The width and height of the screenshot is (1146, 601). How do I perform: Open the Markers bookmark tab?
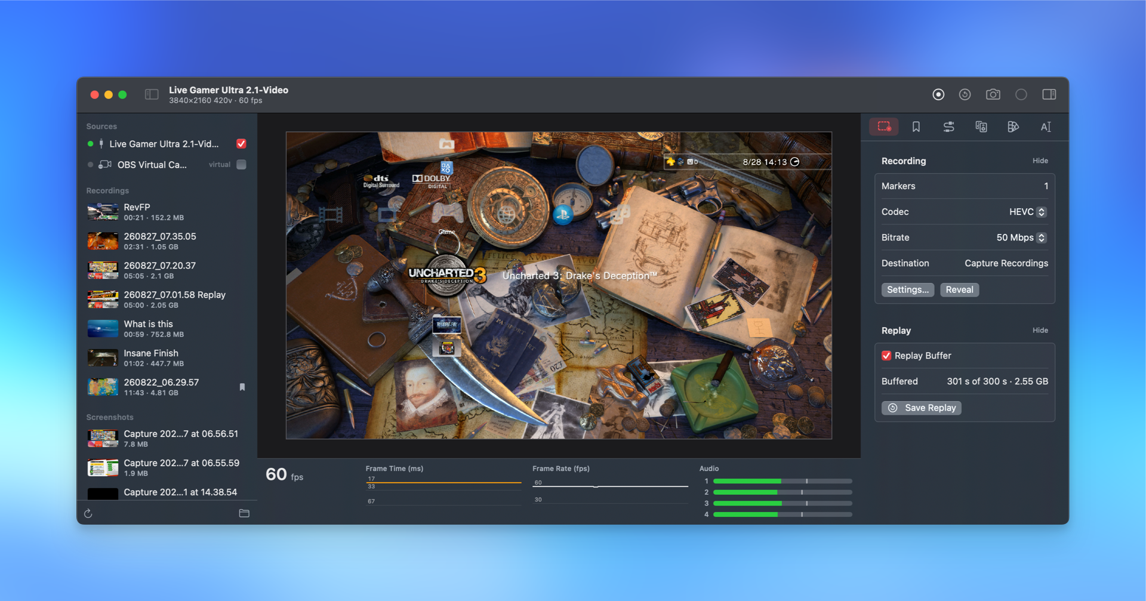[916, 127]
